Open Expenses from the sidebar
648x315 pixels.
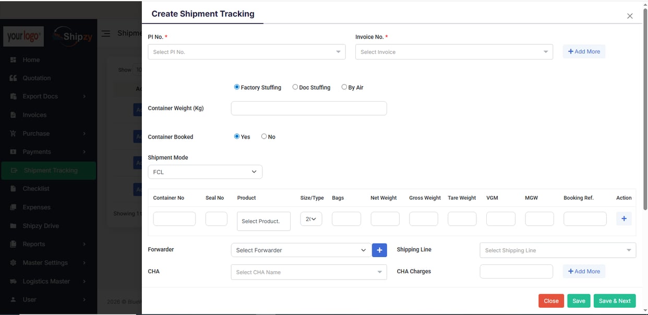click(x=37, y=207)
